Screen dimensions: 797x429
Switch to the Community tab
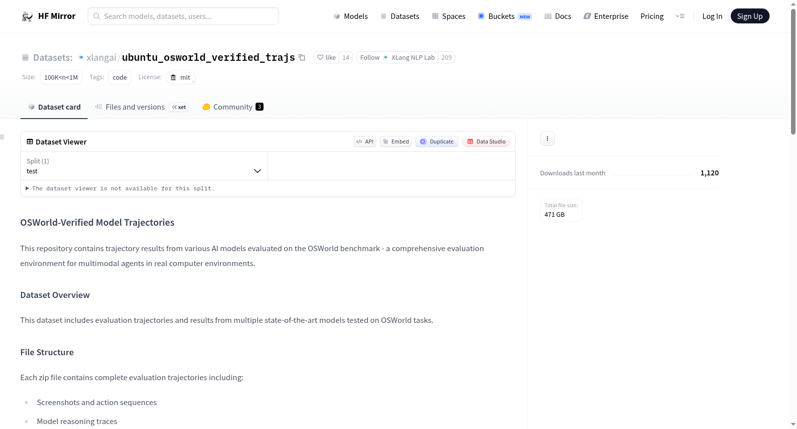click(233, 107)
